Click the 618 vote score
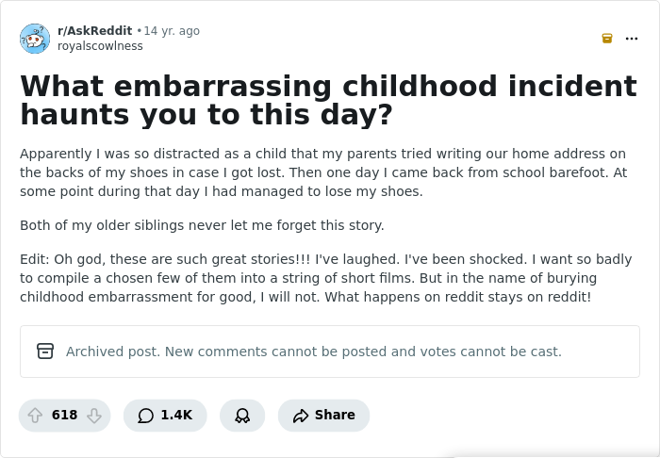Screen dimensions: 660x458 pos(64,416)
